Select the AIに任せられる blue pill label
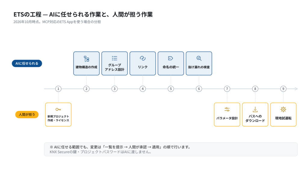 pos(27,63)
